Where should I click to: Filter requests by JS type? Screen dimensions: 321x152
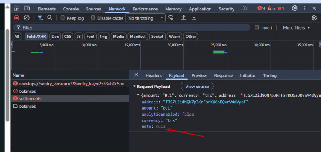(79, 37)
